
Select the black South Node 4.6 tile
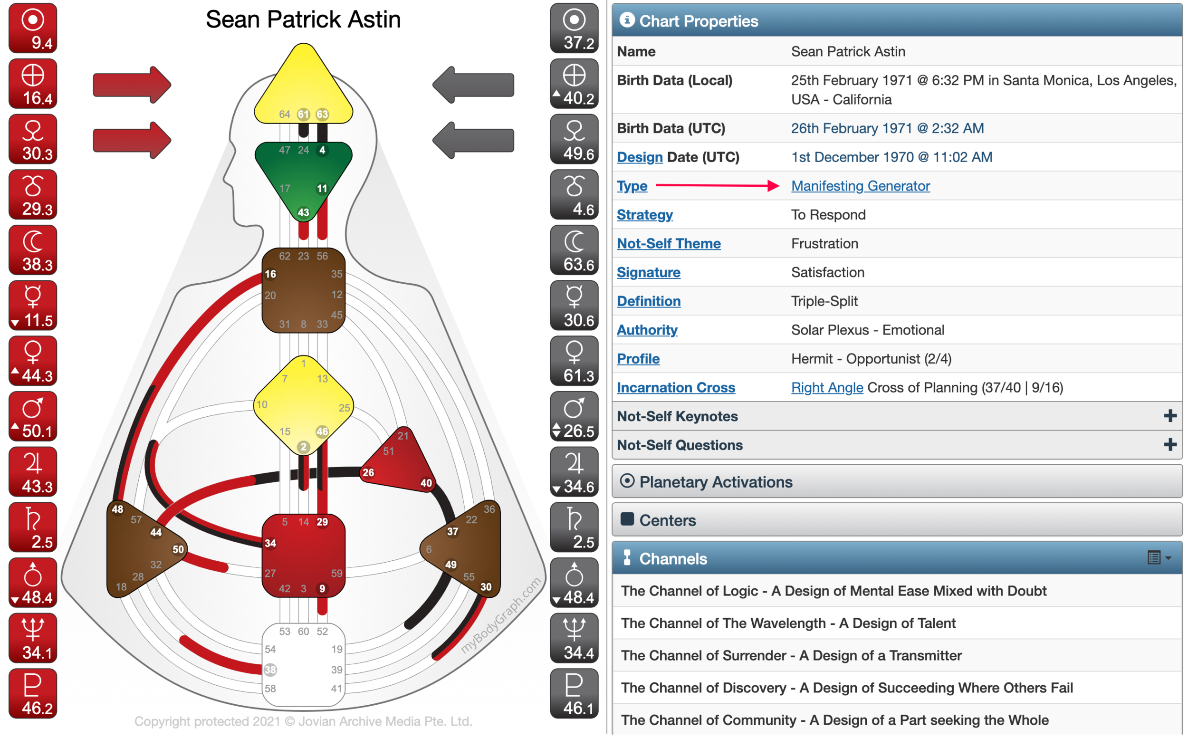[575, 194]
